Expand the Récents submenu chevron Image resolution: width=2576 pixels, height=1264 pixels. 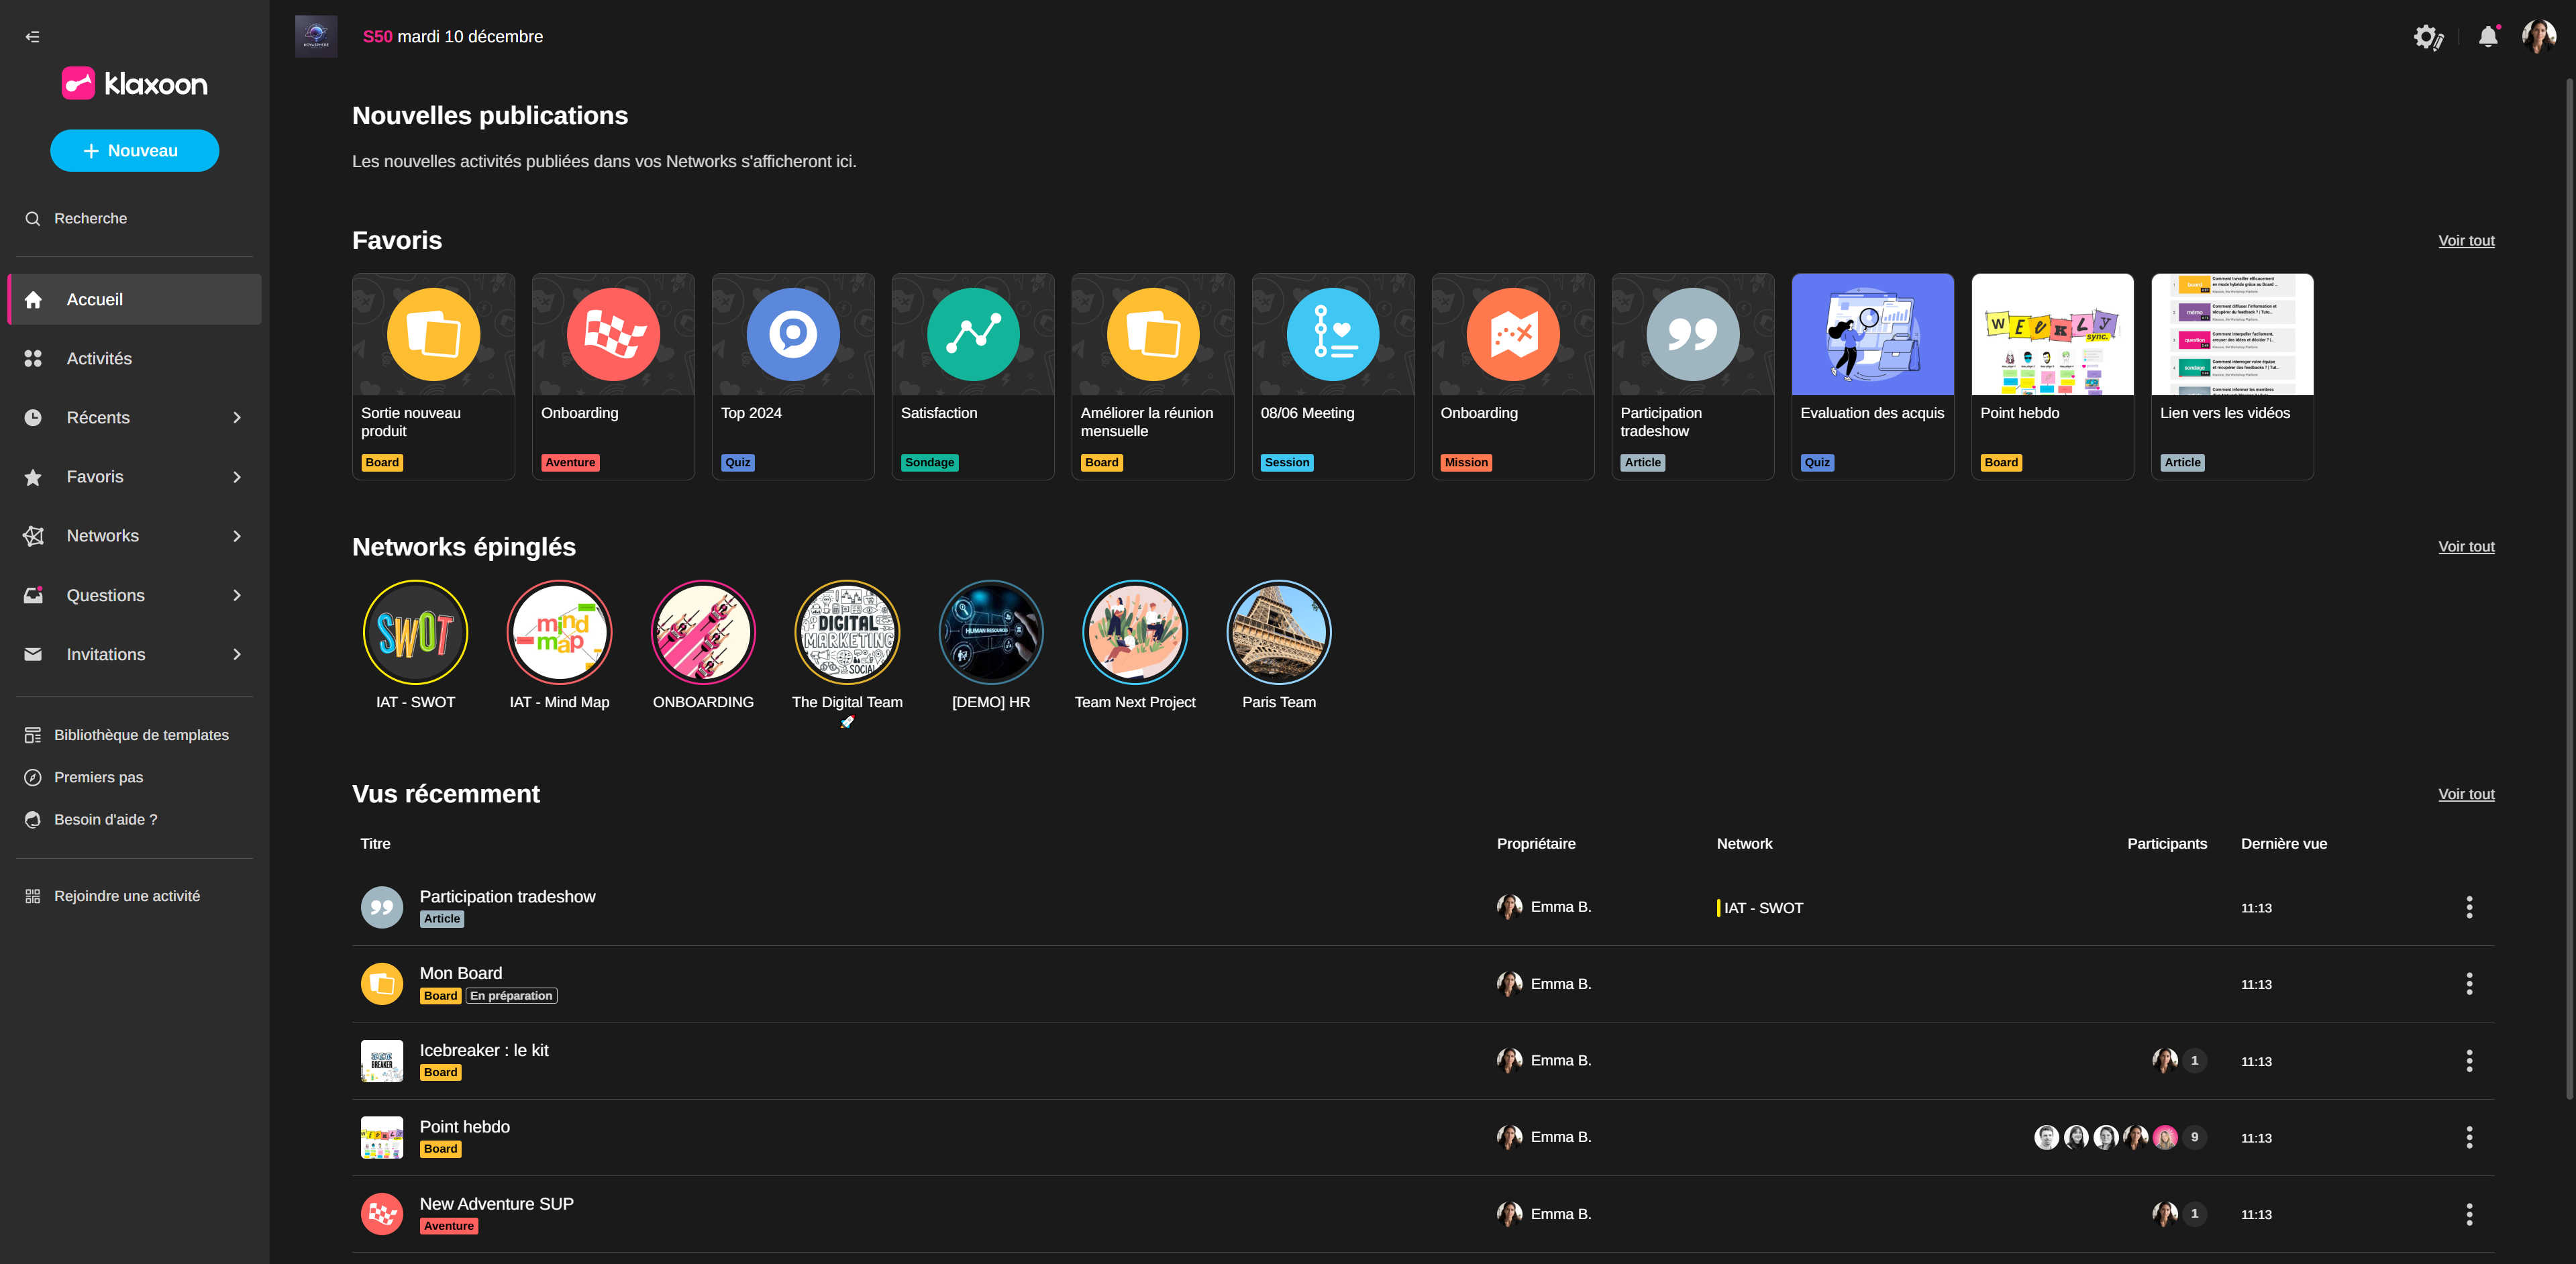coord(237,418)
